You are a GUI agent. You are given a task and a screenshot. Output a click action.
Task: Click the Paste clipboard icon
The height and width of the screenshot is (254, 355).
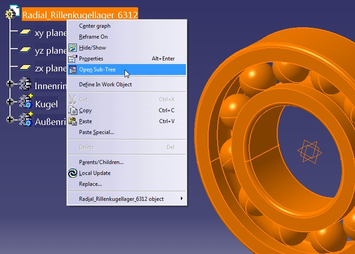coord(73,121)
